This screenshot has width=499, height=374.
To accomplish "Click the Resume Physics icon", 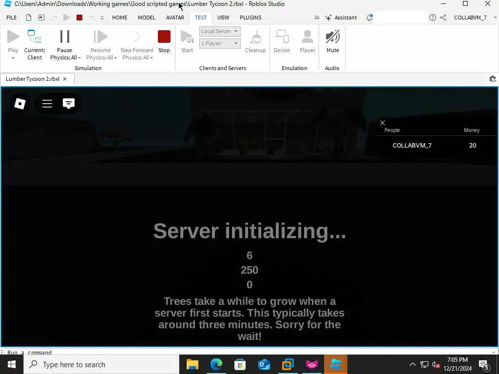I will pos(100,37).
